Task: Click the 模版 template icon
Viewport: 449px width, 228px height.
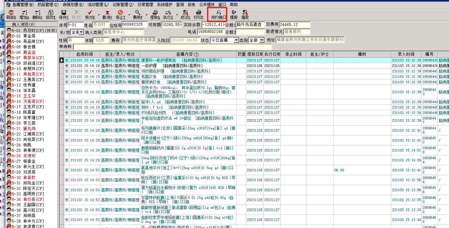Action: [x=234, y=14]
